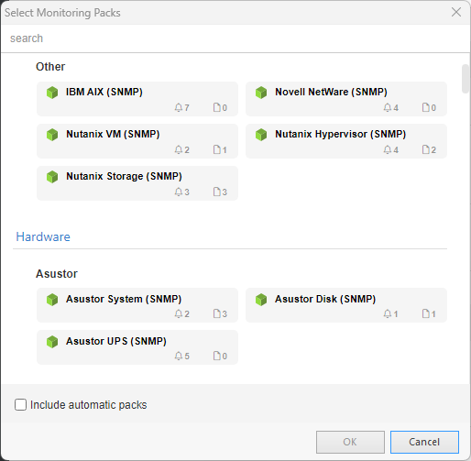Click the document icon on Asustor System card

pyautogui.click(x=216, y=313)
